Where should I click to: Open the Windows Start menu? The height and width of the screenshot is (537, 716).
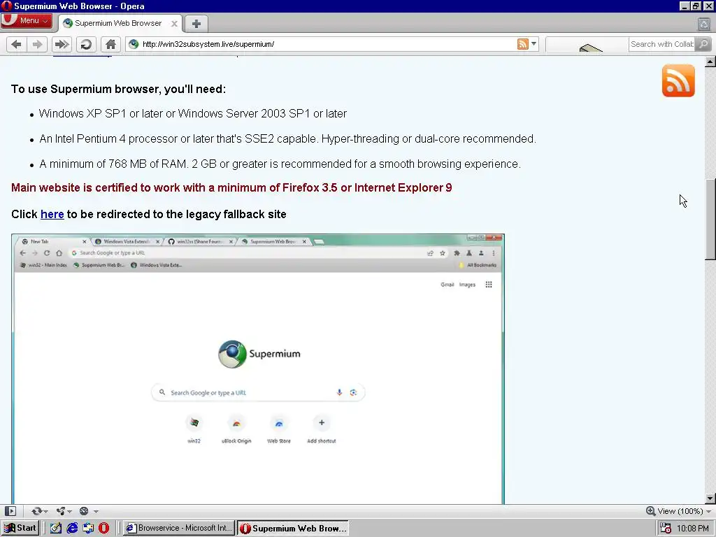point(20,528)
